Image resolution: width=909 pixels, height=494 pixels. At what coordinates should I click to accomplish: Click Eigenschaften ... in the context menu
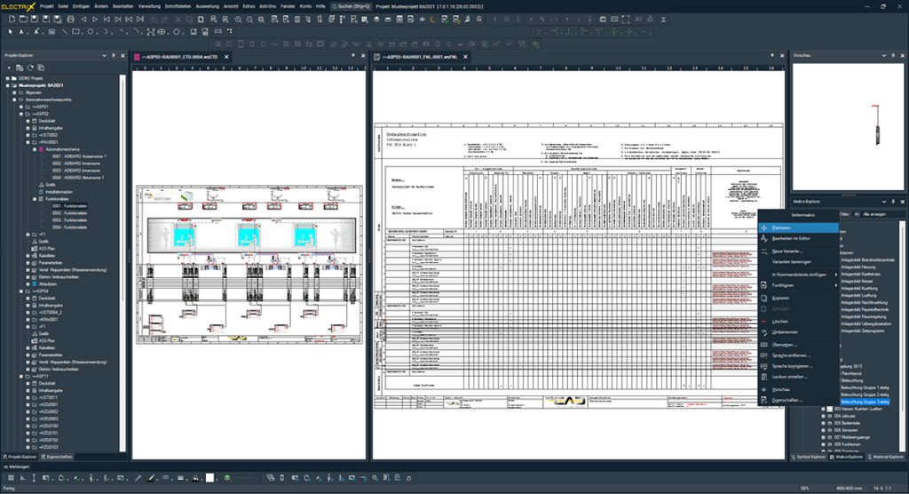tap(786, 401)
